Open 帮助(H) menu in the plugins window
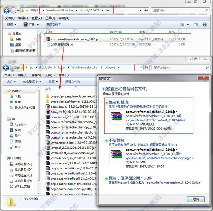213x211 pixels. [64, 75]
